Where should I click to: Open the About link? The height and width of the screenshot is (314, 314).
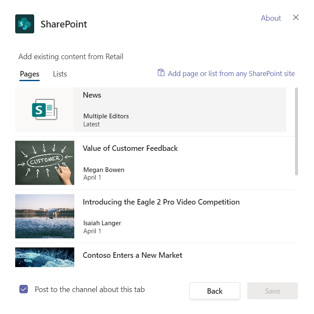[x=271, y=18]
